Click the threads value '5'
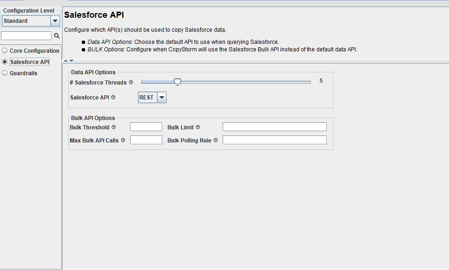This screenshot has height=270, width=449. tap(321, 81)
